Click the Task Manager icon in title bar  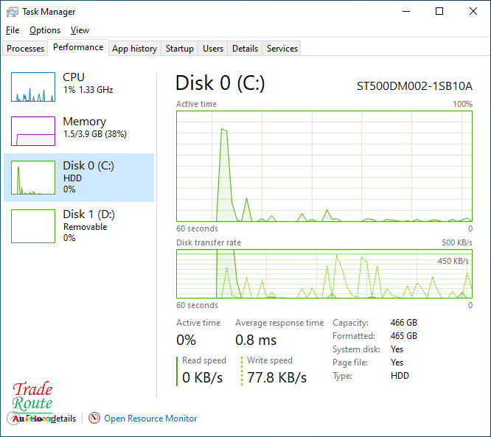12,12
